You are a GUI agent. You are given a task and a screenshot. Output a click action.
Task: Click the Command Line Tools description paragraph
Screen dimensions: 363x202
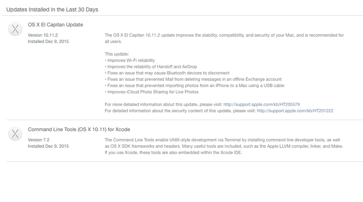pyautogui.click(x=224, y=146)
